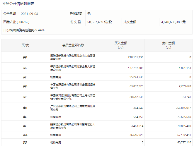Select sell amount 70,835,400
Viewport: 194px width, 146px height.
[184, 126]
